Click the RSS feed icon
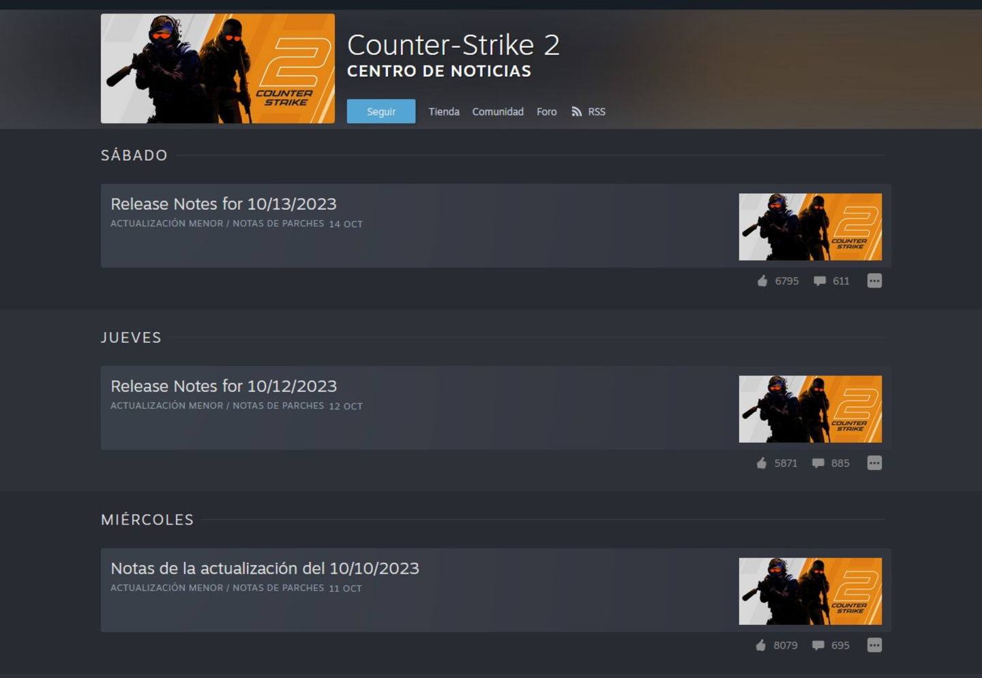The image size is (982, 678). tap(577, 112)
